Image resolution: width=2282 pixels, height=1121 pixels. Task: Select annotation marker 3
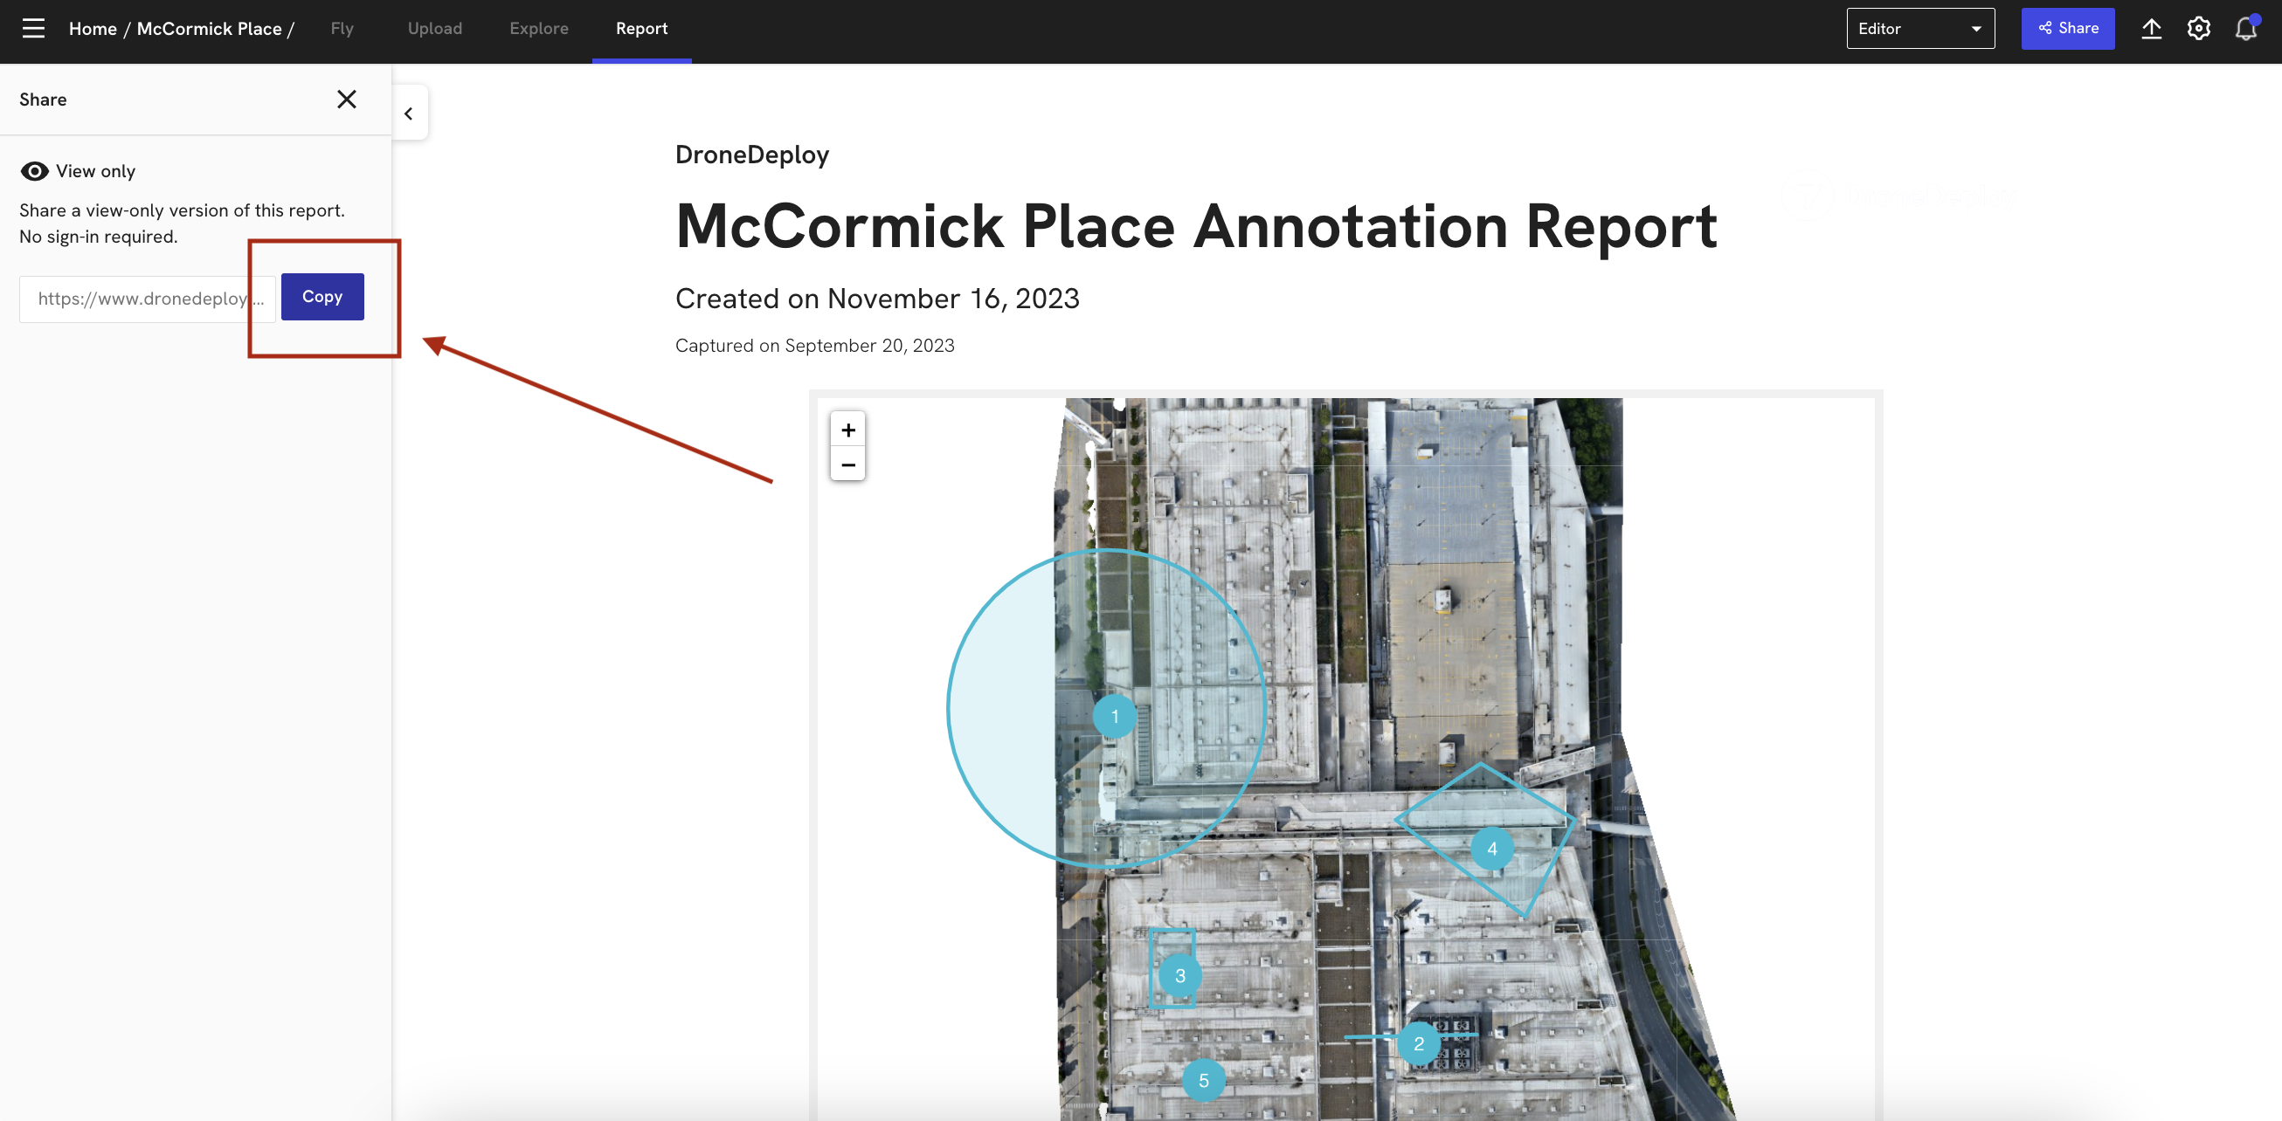(1180, 975)
